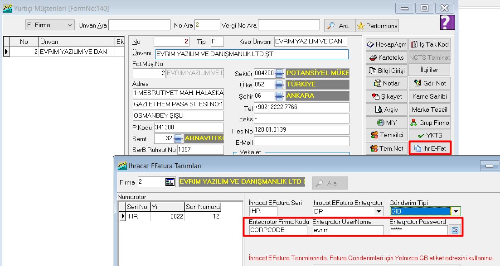This screenshot has width=500, height=266.
Task: Click the purple question mark help icon
Action: [447, 22]
